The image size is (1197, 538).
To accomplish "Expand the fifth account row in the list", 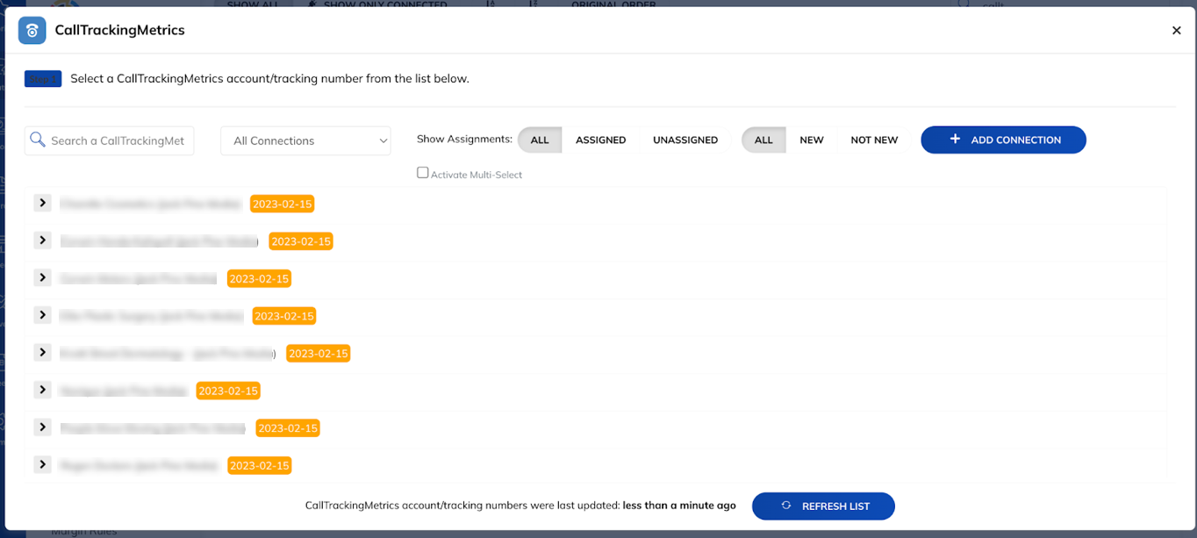I will tap(42, 352).
